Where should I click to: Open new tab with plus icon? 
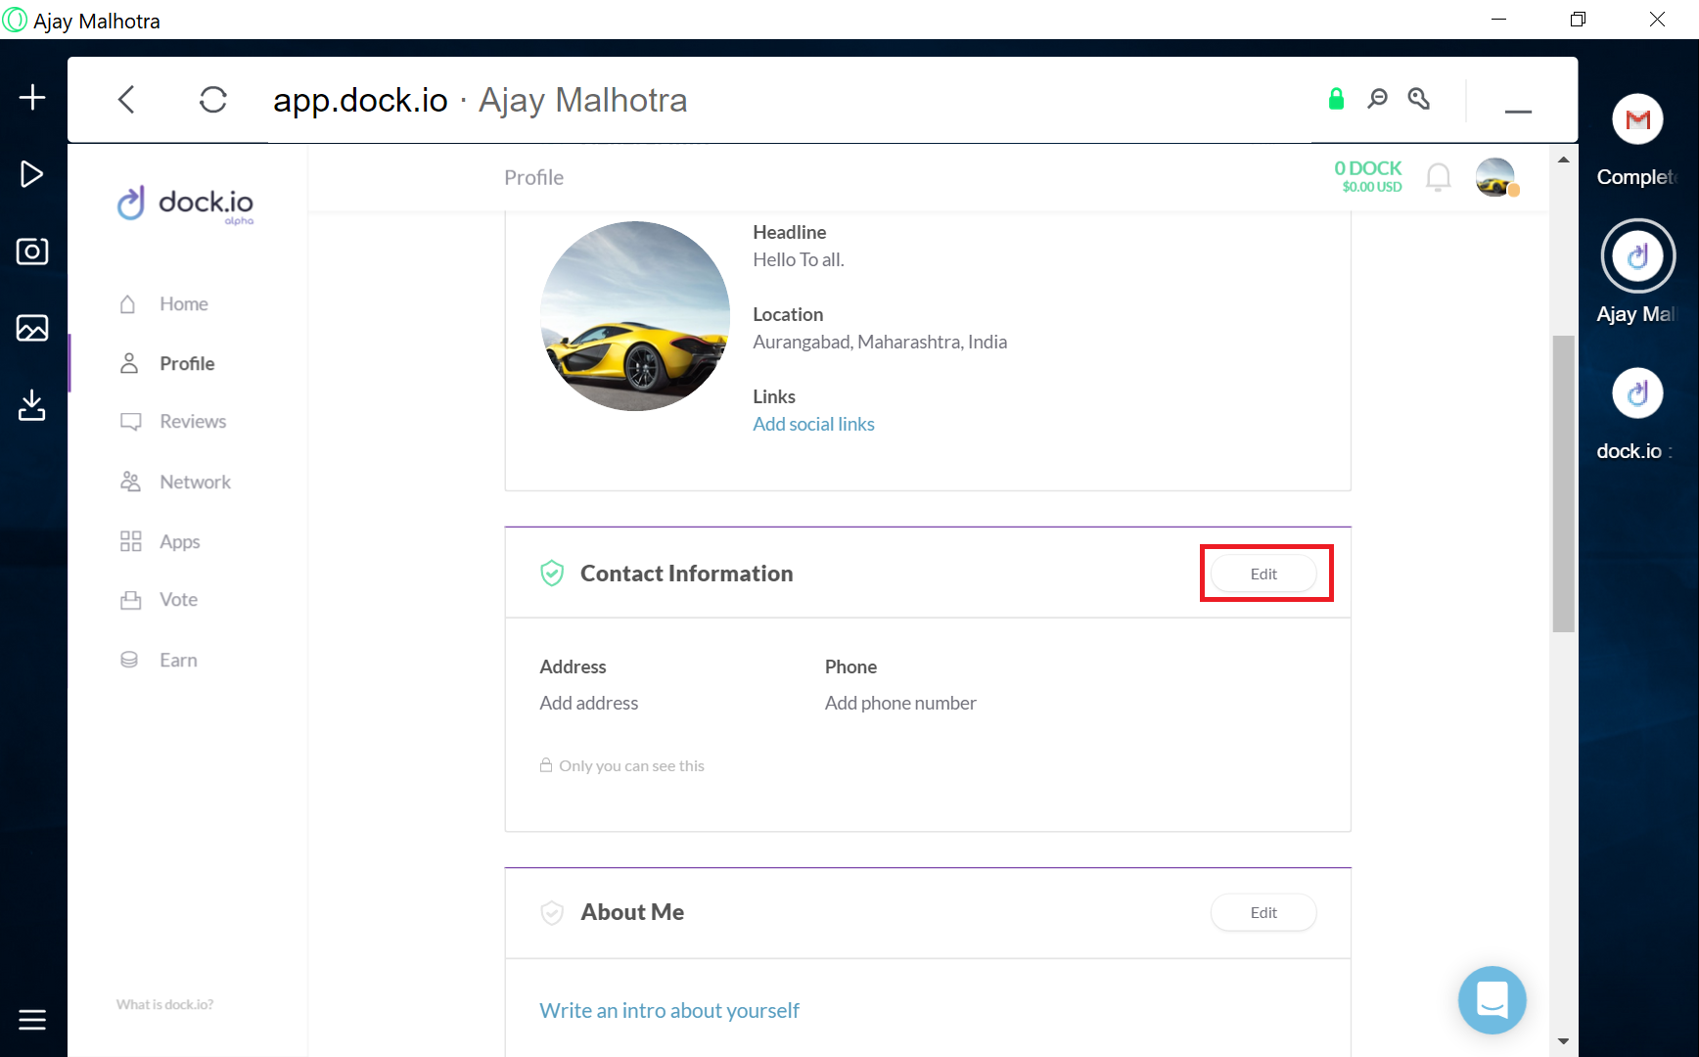[32, 97]
